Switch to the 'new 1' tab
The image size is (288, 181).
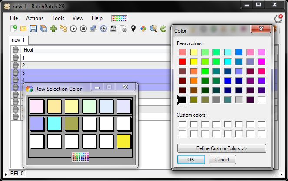click(18, 40)
